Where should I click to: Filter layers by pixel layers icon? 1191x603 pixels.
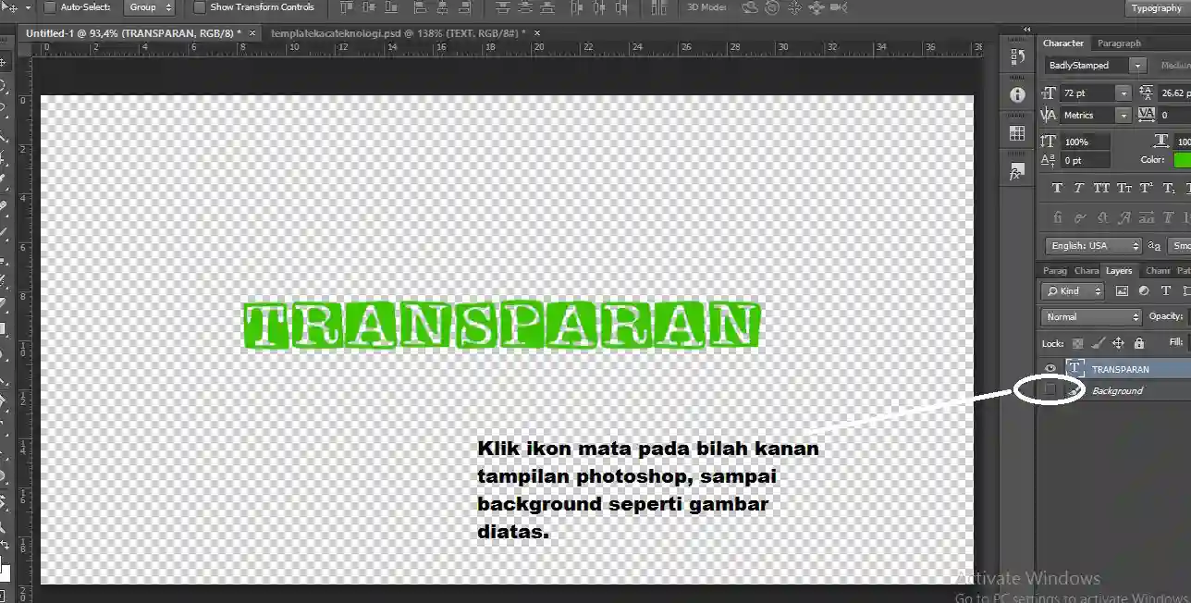[1122, 290]
